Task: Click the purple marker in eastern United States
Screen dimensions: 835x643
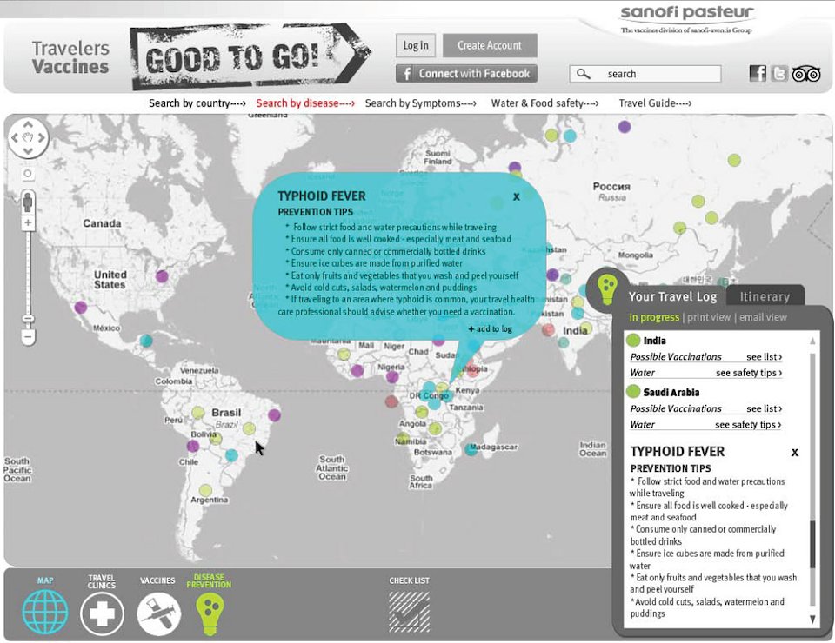Action: click(x=162, y=276)
